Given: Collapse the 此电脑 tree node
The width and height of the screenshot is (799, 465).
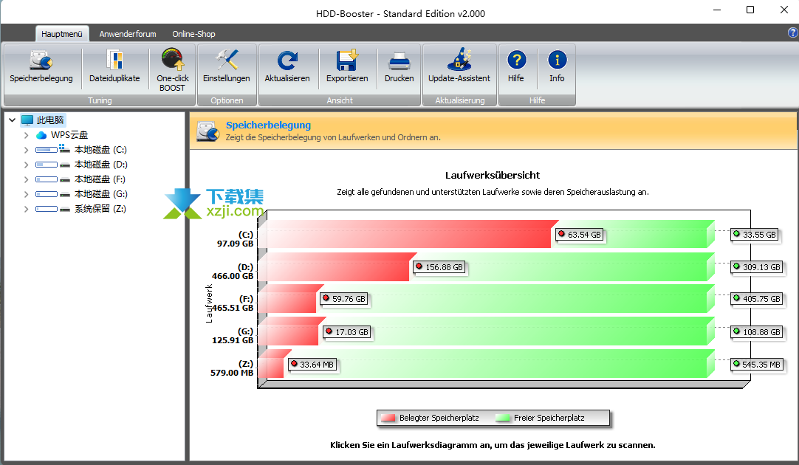Looking at the screenshot, I should click(13, 120).
